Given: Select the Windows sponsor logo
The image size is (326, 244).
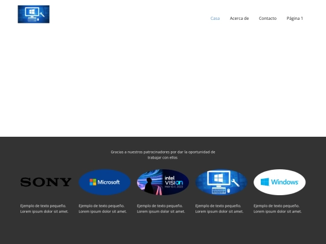Looking at the screenshot, I should (x=280, y=182).
